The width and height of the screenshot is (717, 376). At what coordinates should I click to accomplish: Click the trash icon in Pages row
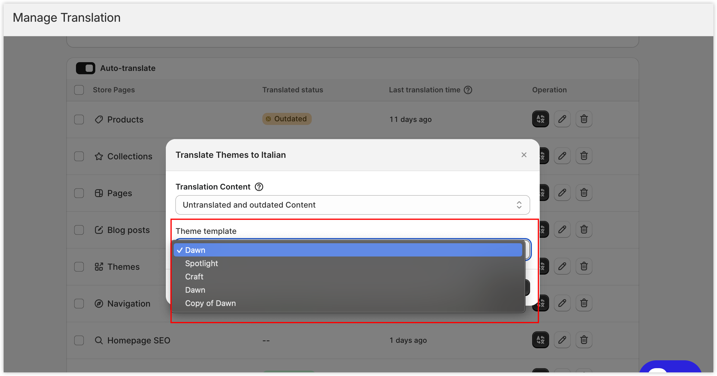pyautogui.click(x=584, y=193)
